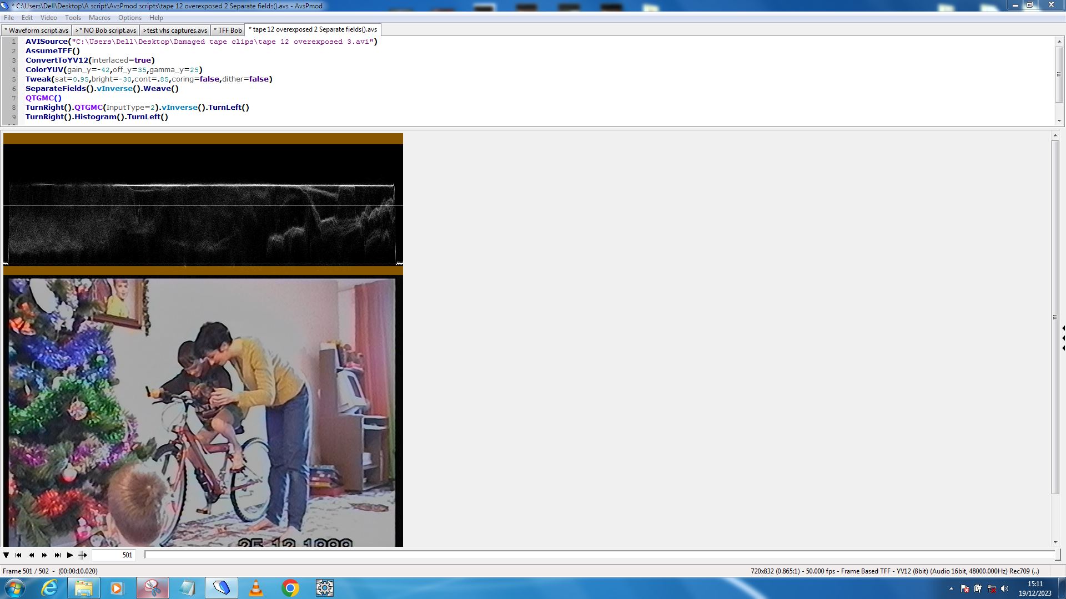Click TurnRight().QTGMC(InputType=2) line
The image size is (1066, 599).
(x=137, y=108)
